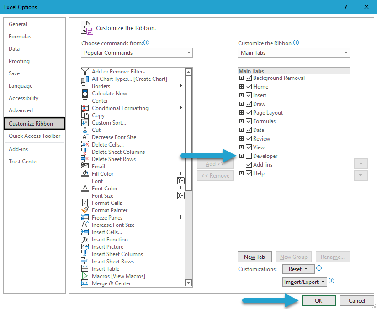
Task: Uncheck the Page Layout checkbox
Action: point(249,113)
